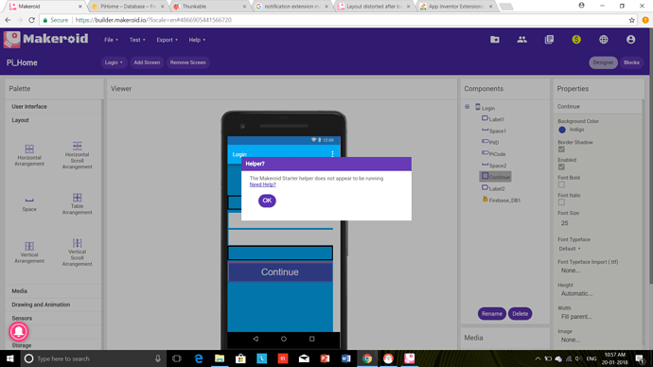Open the community people icon
Screen dimensions: 653x367
[521, 40]
